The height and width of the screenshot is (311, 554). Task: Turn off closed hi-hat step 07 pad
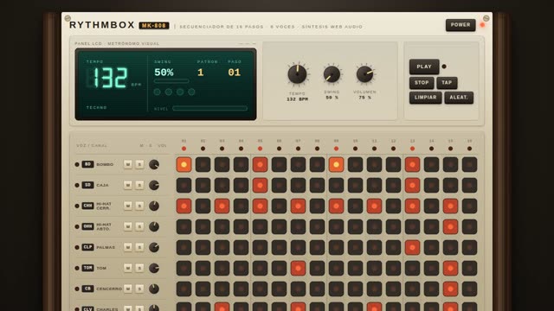click(x=298, y=206)
